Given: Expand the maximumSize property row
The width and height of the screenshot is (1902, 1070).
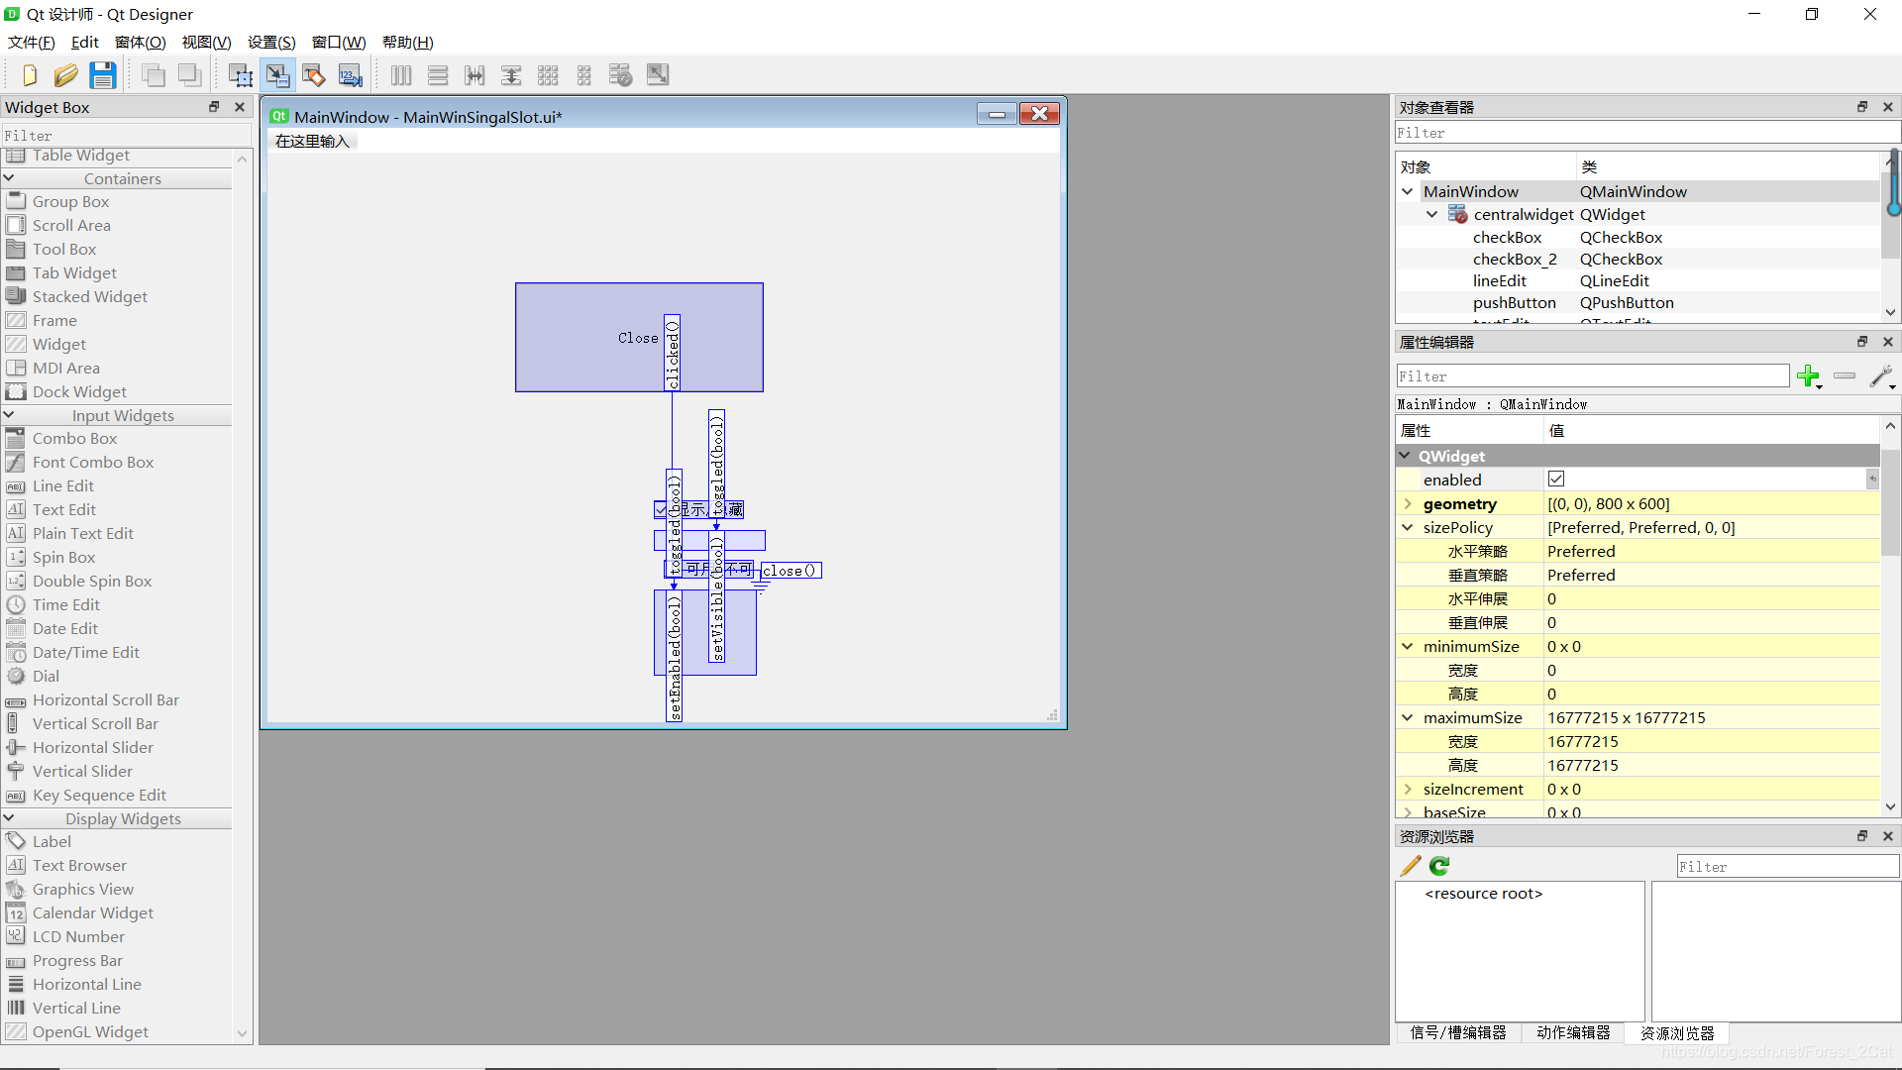Looking at the screenshot, I should point(1409,716).
